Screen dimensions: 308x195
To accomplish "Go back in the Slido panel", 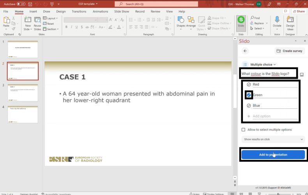I will click(x=245, y=51).
